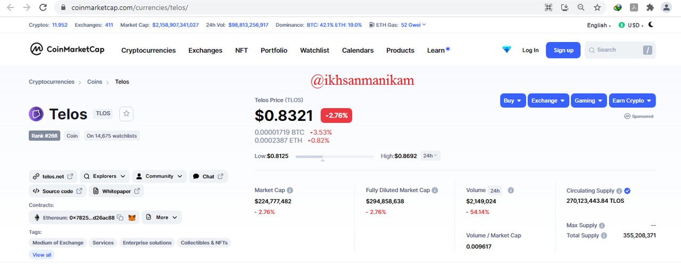Click the URL address bar text
681x264 pixels.
click(x=130, y=7)
